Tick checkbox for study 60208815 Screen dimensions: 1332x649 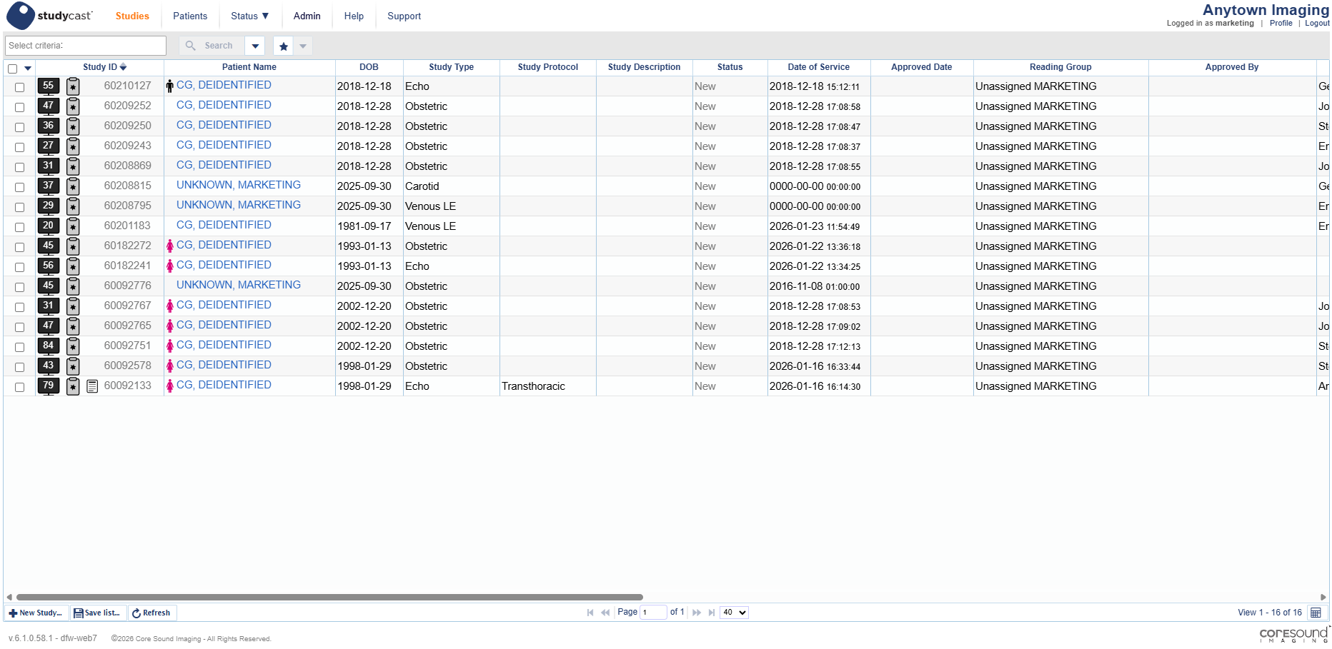20,187
